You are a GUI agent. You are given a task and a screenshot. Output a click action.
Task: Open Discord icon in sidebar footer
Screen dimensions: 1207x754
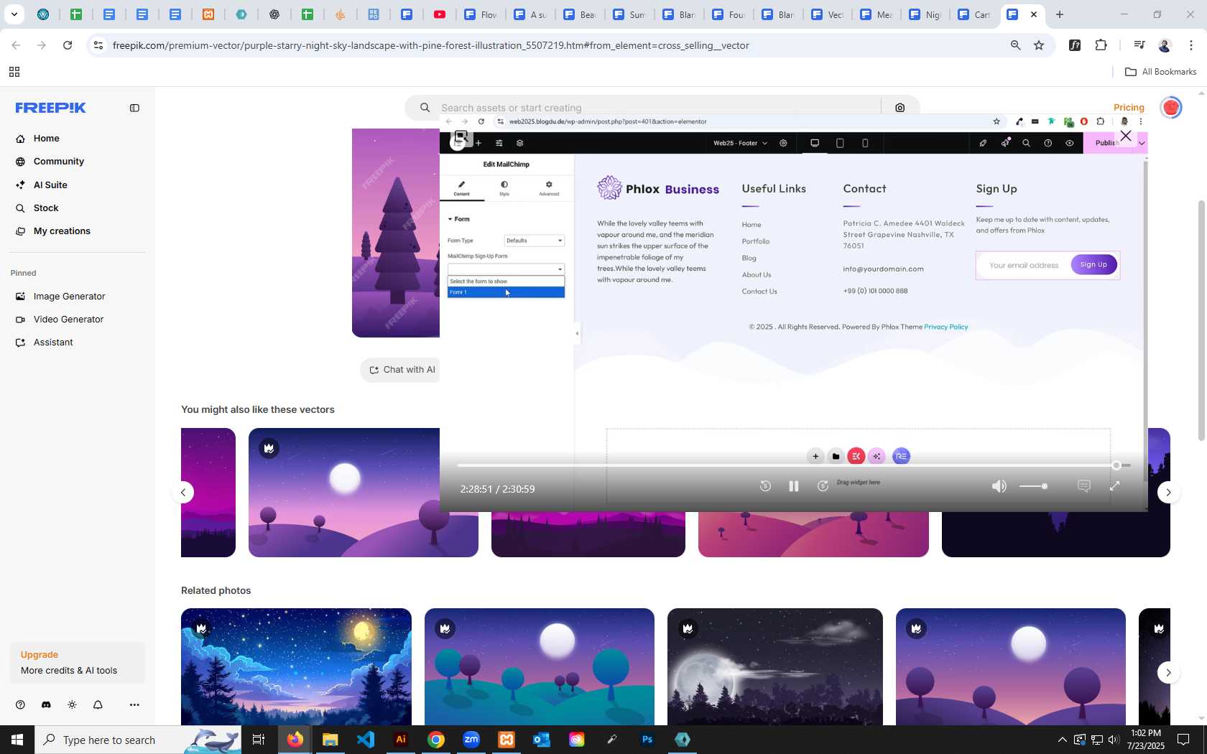(46, 704)
